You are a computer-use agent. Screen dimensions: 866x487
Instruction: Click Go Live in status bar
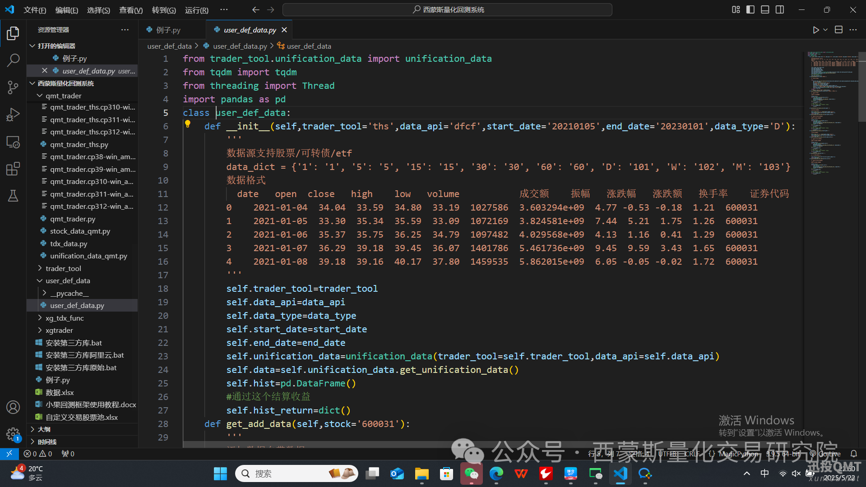click(826, 454)
